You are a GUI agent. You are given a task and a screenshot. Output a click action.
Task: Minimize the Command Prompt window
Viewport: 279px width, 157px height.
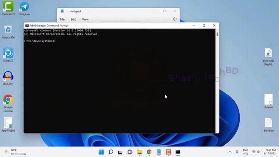click(194, 26)
